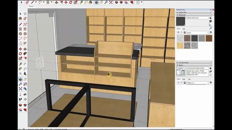
Task: Switch to Materials Select tab
Action: [179, 29]
